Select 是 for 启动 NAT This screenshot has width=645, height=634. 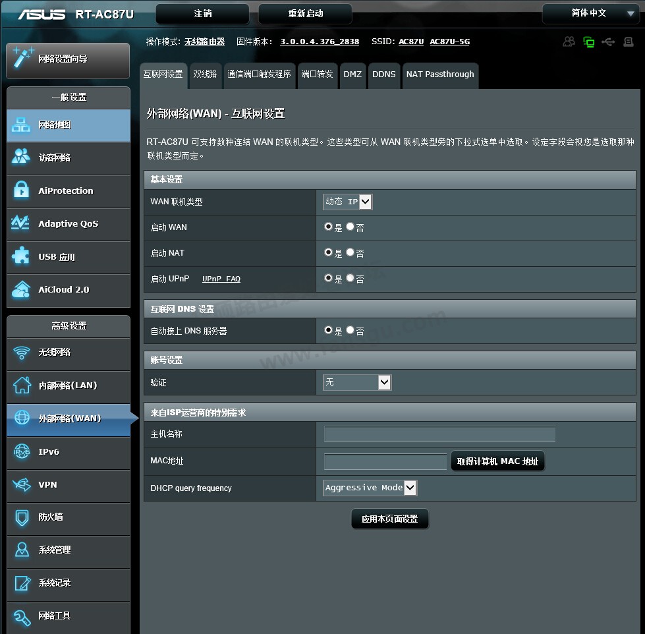point(328,252)
